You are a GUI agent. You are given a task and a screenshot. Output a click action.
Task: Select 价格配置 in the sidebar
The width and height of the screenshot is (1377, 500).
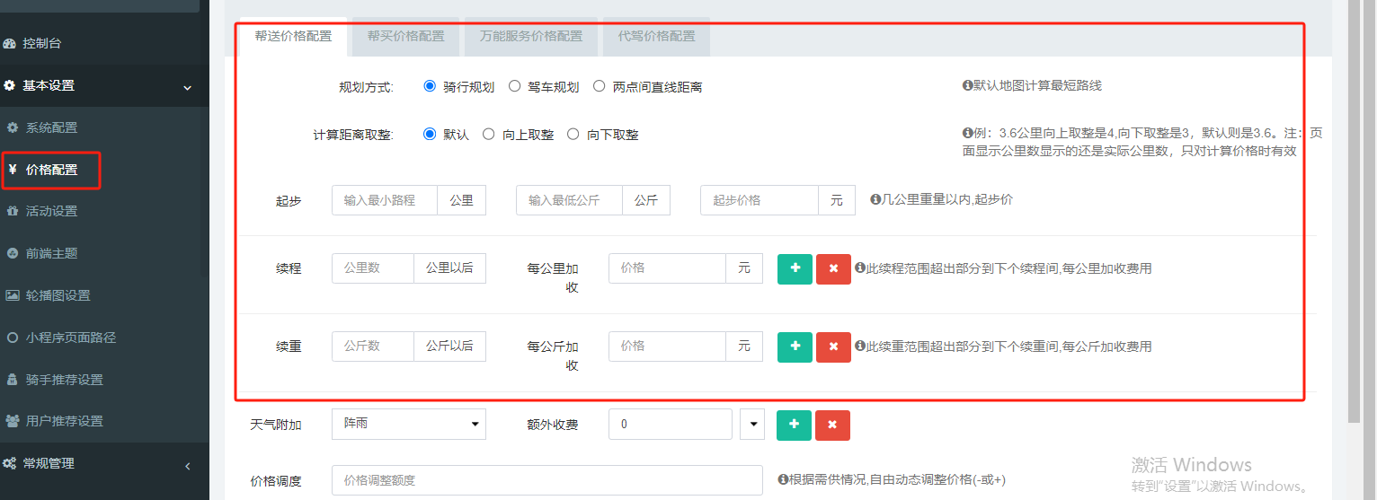(51, 170)
